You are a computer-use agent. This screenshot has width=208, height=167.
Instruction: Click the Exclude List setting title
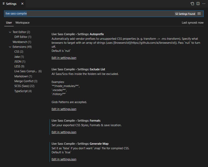tap(78, 69)
